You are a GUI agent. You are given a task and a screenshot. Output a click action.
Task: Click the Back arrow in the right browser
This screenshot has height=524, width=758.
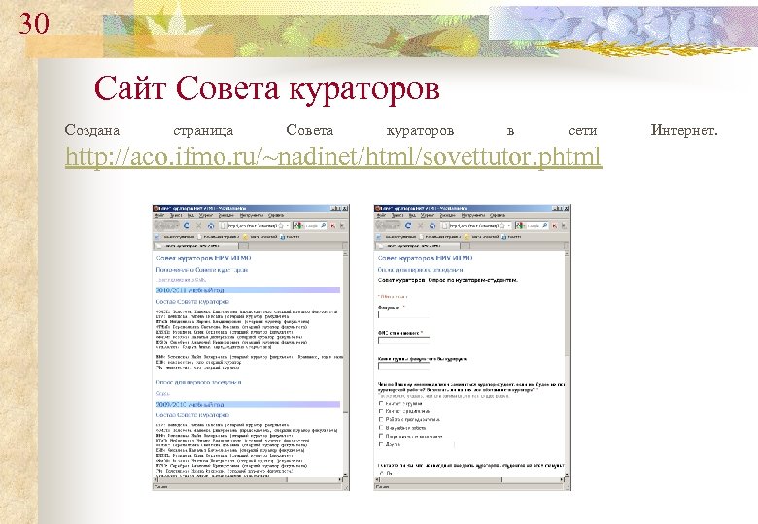[380, 226]
